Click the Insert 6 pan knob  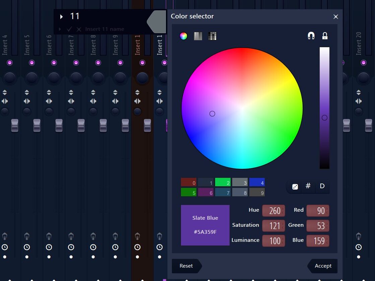click(x=54, y=78)
